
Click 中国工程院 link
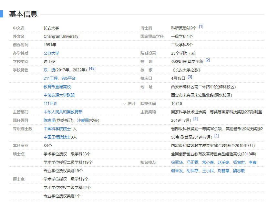tap(53, 137)
